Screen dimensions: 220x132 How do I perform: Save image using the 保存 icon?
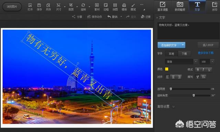tap(39, 7)
